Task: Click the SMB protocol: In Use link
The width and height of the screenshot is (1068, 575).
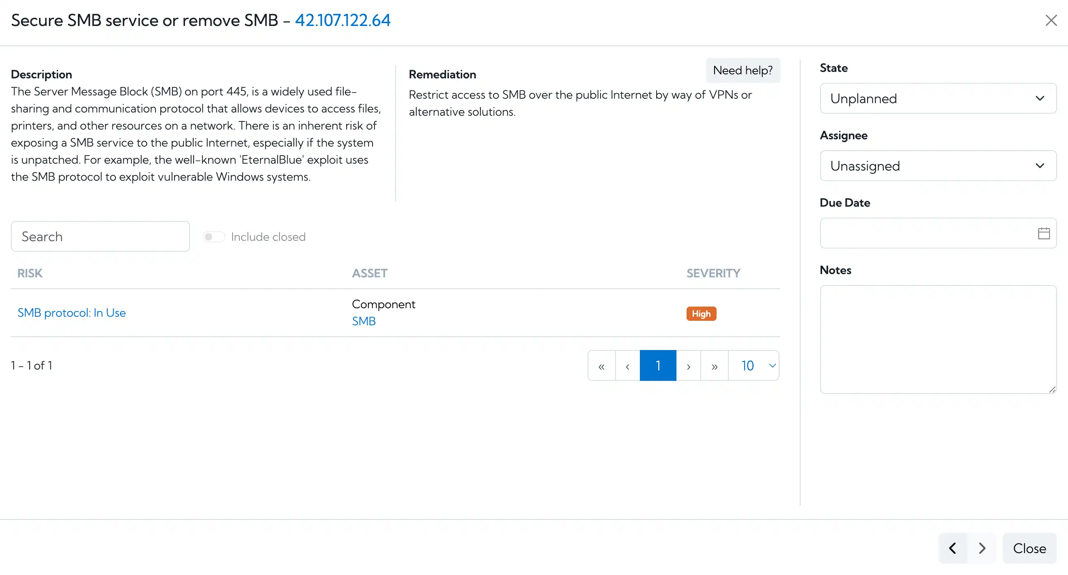Action: [71, 312]
